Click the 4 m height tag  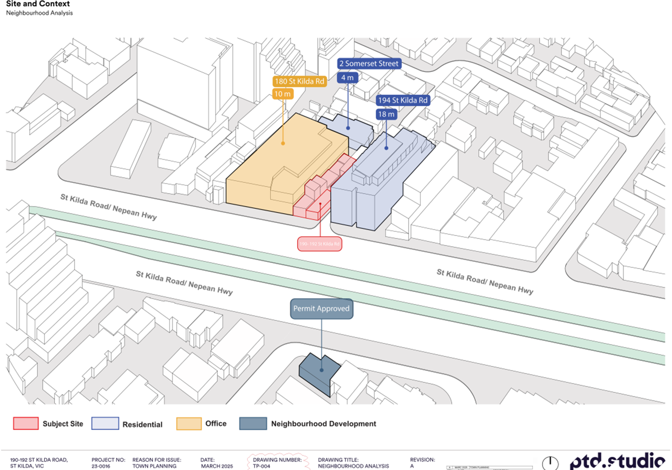tap(347, 77)
